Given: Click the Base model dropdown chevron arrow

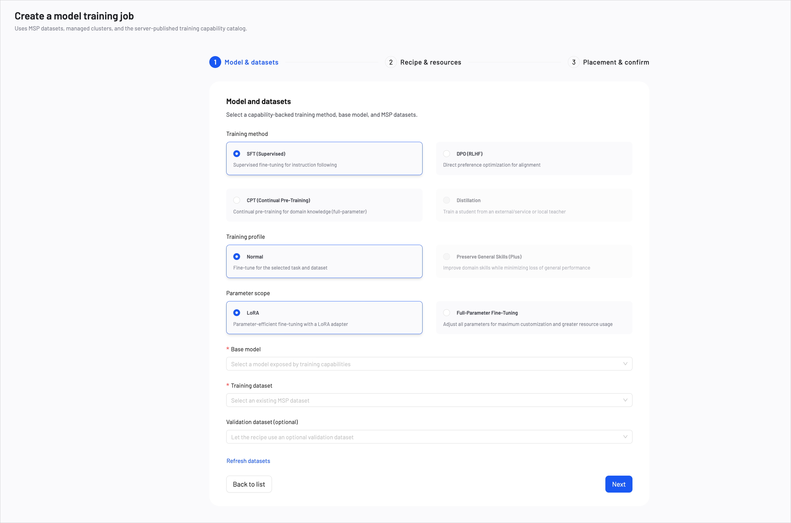Looking at the screenshot, I should 625,364.
